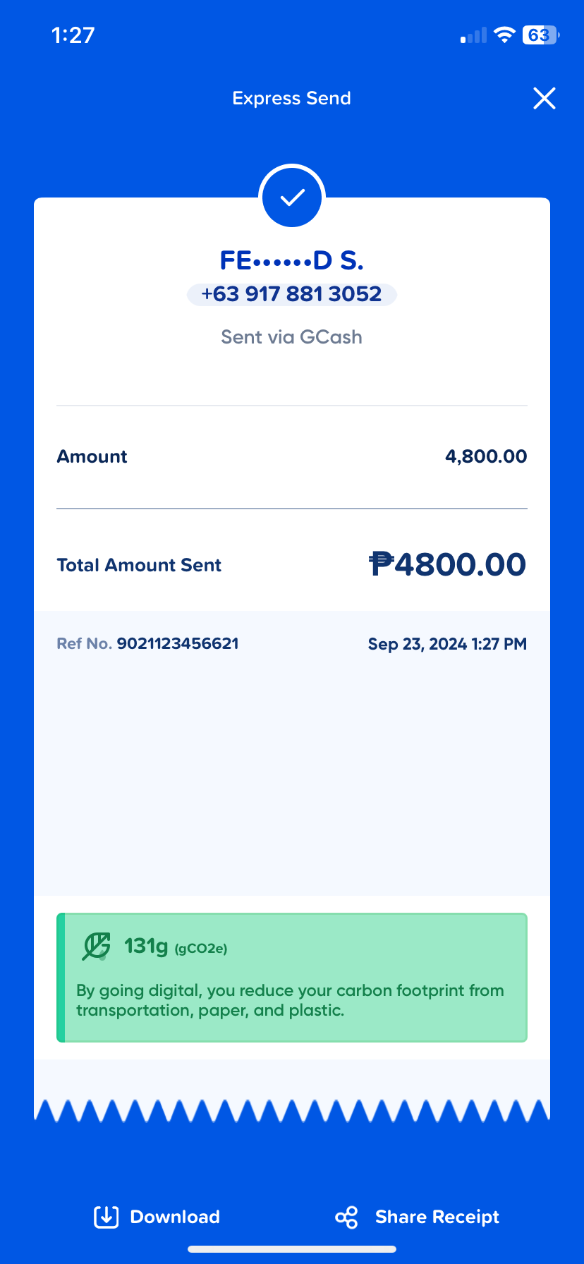This screenshot has width=584, height=1264.
Task: Tap the cellular signal bars
Action: click(x=473, y=36)
